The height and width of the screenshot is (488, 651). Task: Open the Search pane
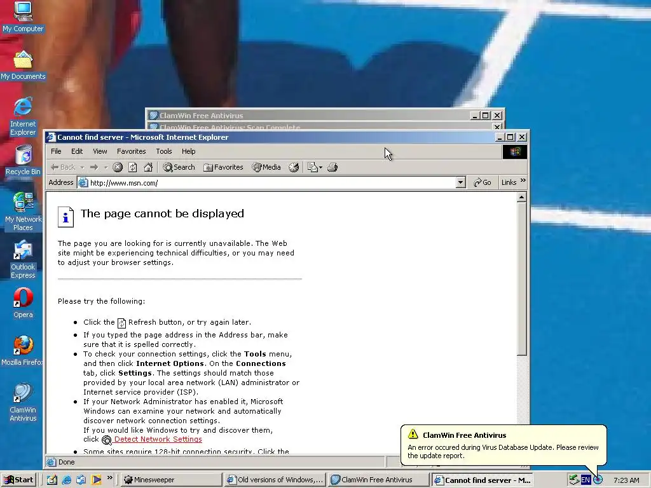179,167
